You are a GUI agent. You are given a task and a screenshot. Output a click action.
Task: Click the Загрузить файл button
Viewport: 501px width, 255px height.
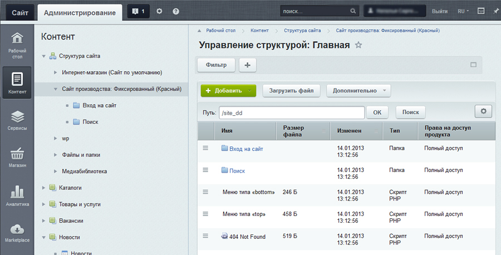[x=291, y=91]
